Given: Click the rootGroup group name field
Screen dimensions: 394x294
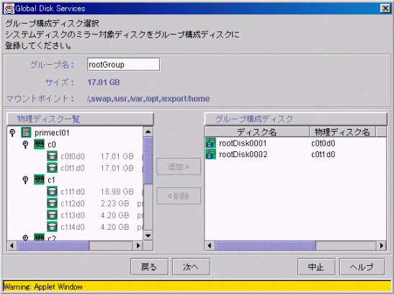Looking at the screenshot, I should (124, 64).
